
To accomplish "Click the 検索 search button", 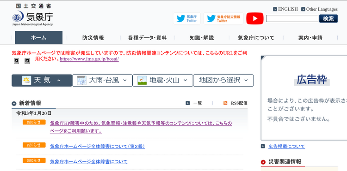I will [x=328, y=18].
